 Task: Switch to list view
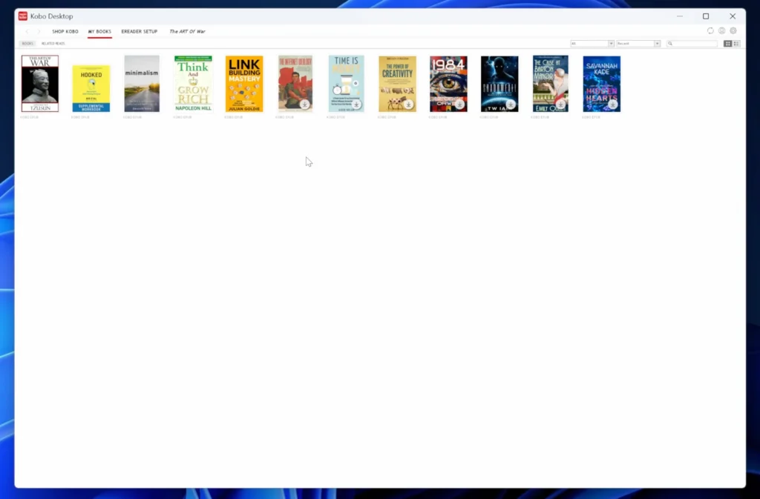pyautogui.click(x=736, y=44)
